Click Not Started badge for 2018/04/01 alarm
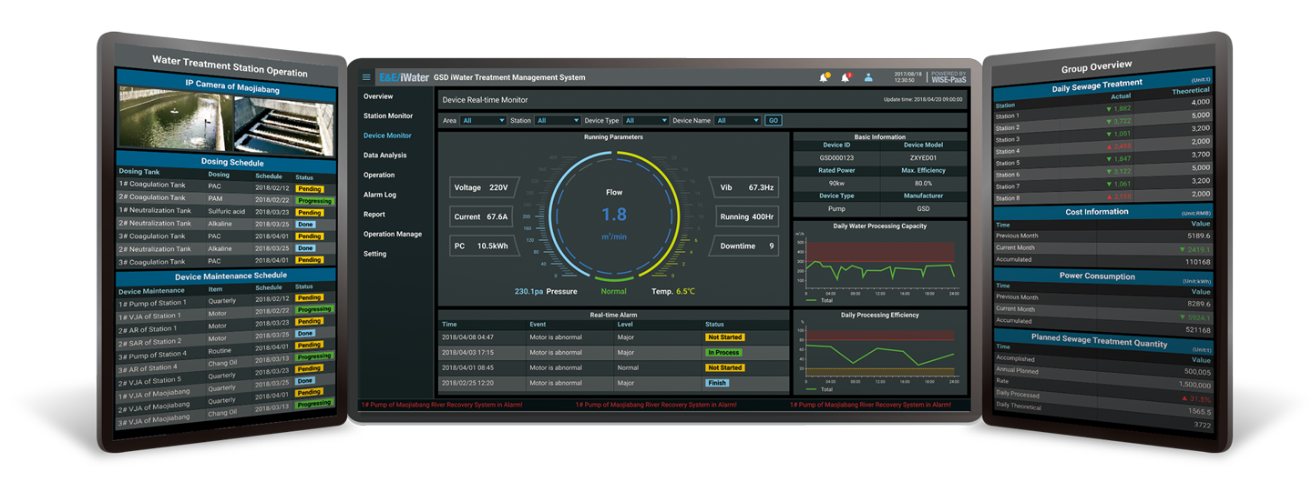Viewport: 1312px width, 492px height. (x=725, y=368)
